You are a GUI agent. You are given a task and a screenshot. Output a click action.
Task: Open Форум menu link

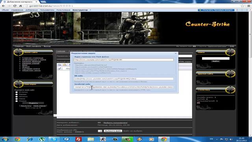click(x=26, y=67)
